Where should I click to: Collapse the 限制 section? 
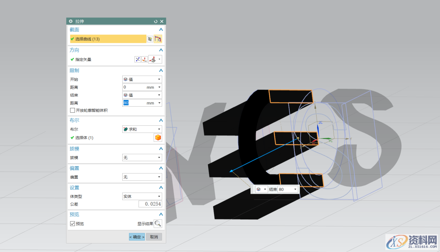[161, 70]
